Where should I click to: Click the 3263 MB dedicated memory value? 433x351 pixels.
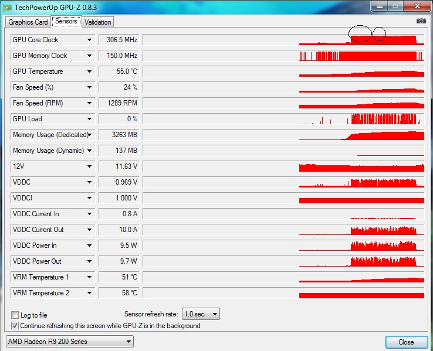click(x=119, y=135)
